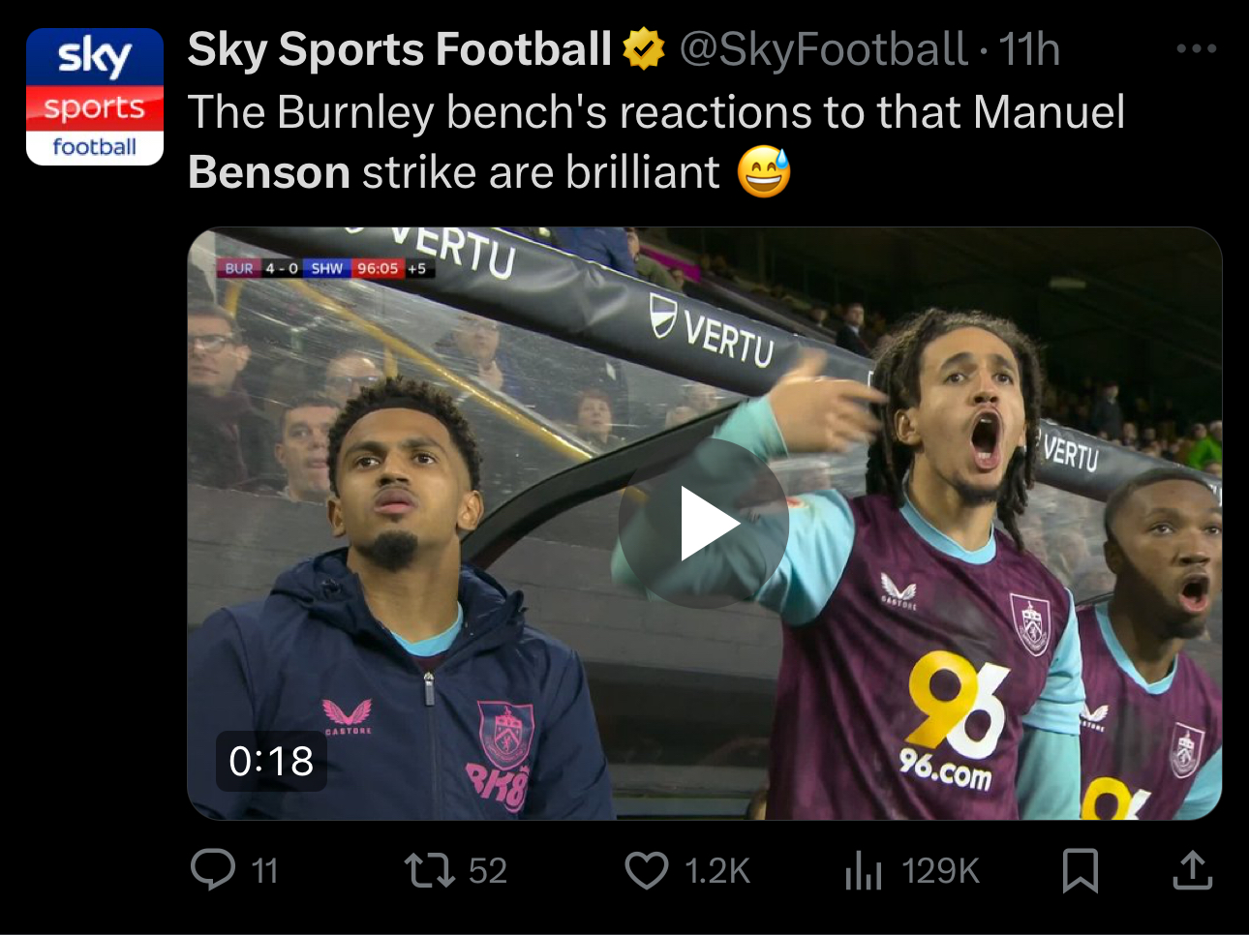The height and width of the screenshot is (935, 1249).
Task: Play the Burnley bench reaction video
Action: (704, 524)
